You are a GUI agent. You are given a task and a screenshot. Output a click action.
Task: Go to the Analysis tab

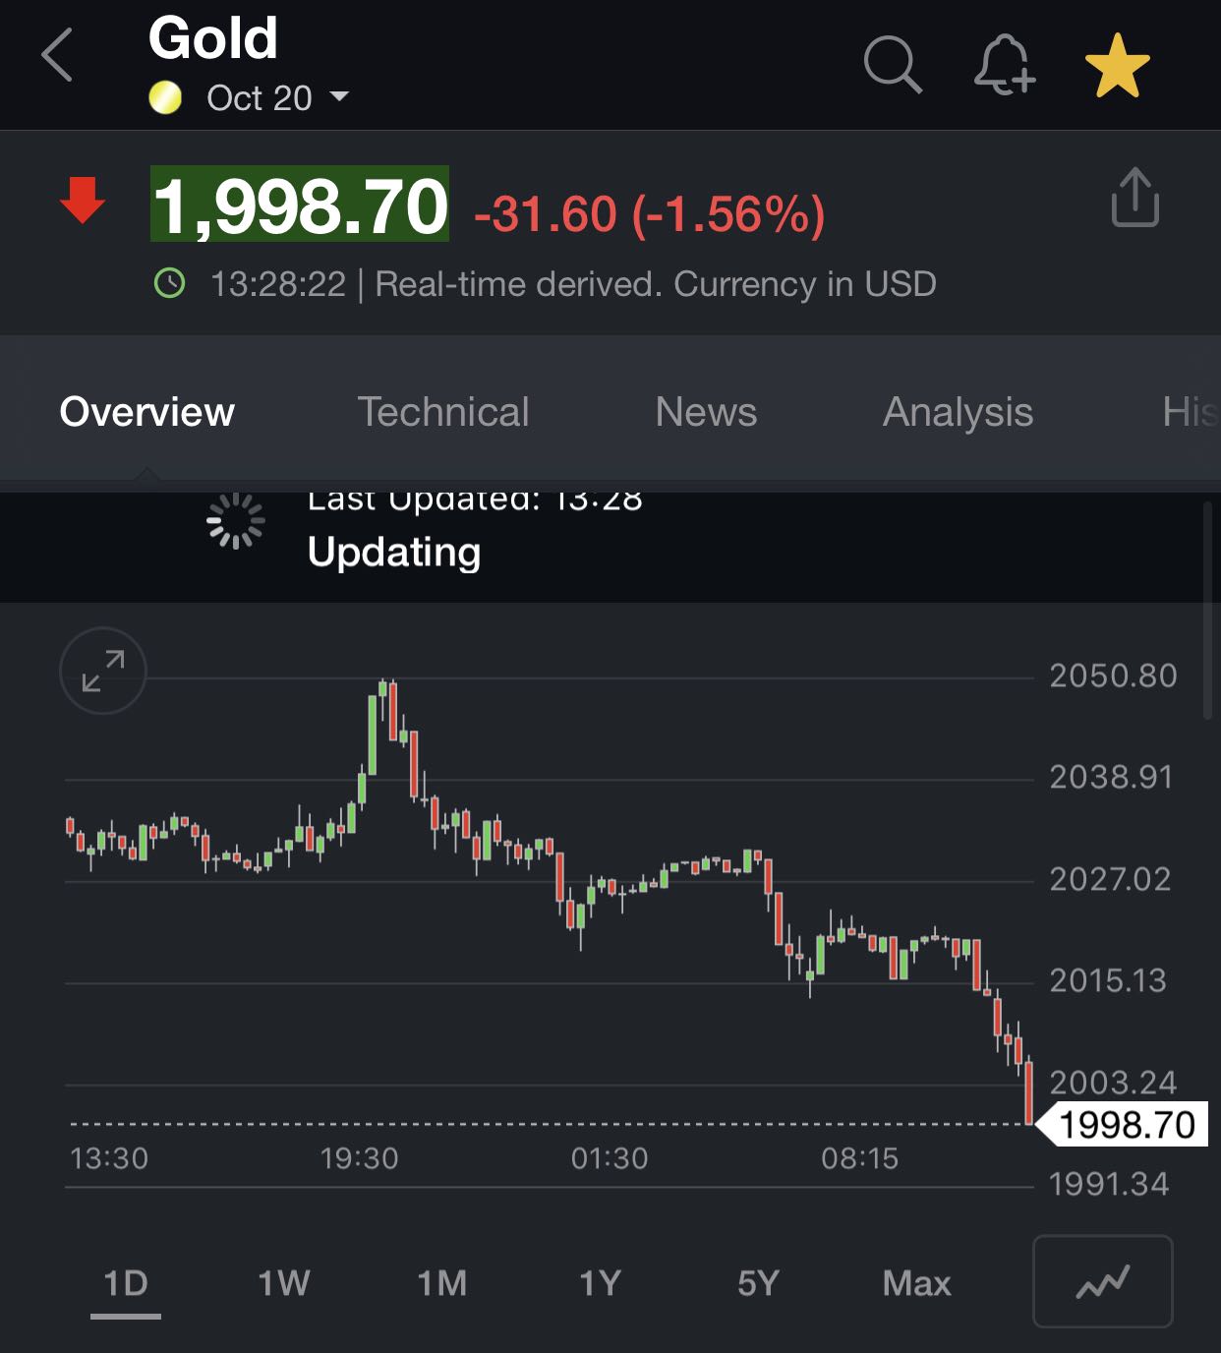point(958,412)
